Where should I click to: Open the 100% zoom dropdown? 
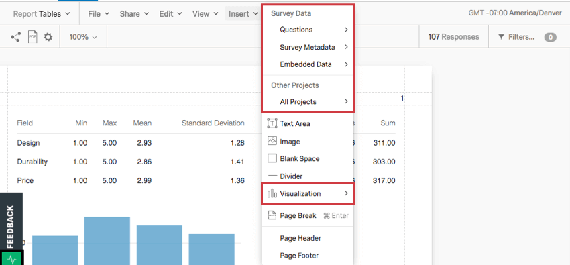83,37
